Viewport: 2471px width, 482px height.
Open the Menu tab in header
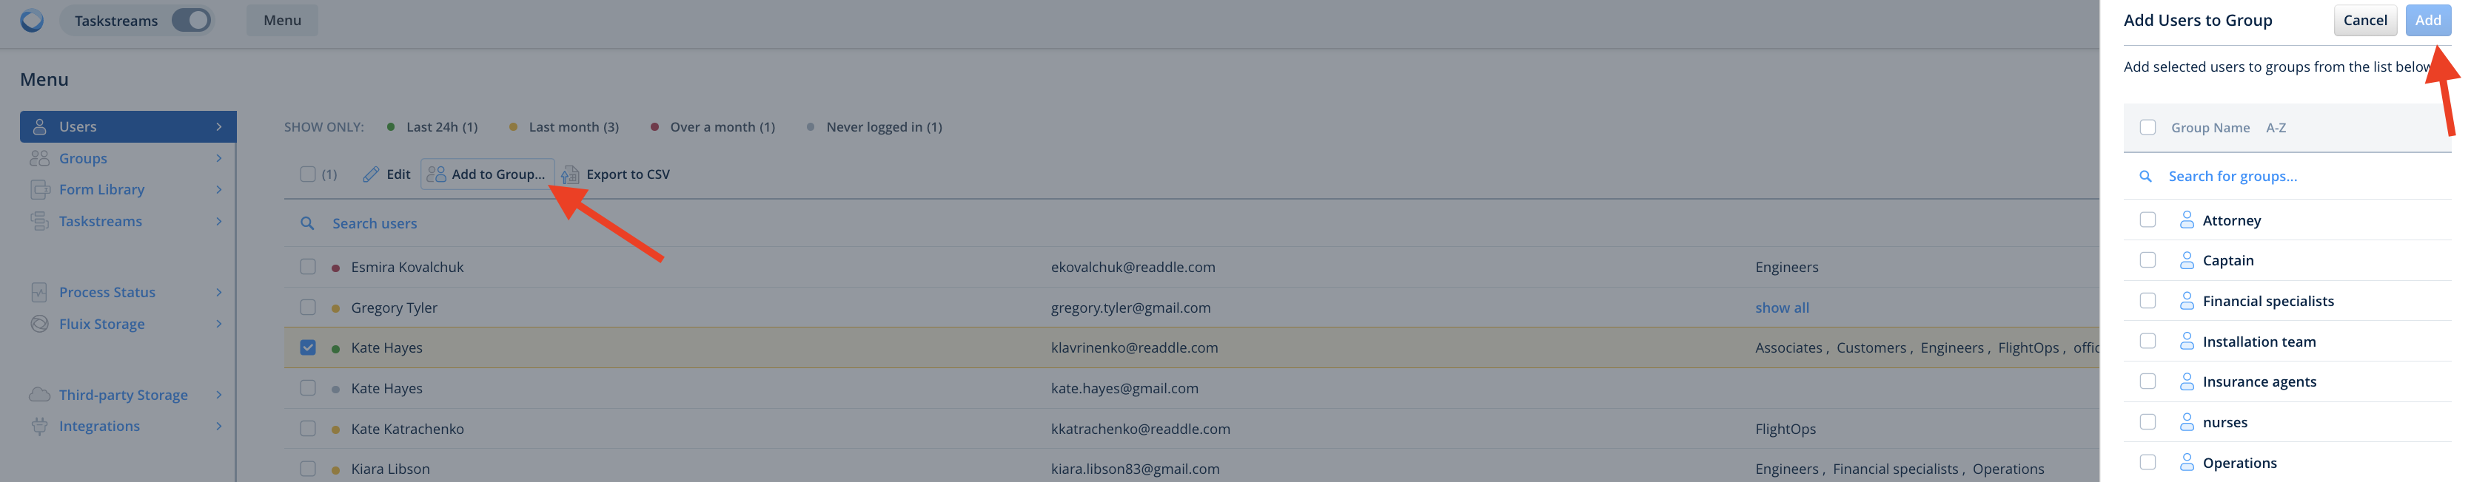282,20
